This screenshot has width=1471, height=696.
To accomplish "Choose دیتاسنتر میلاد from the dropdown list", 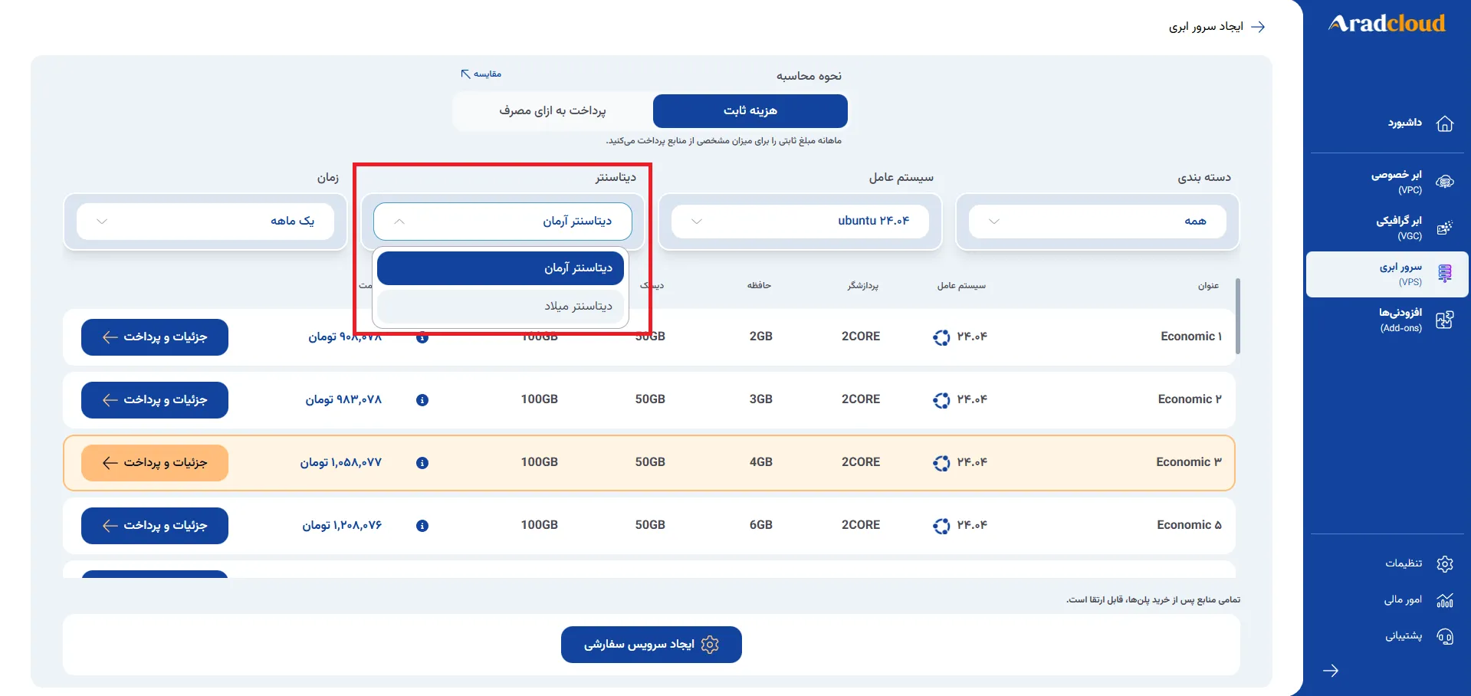I will 501,307.
